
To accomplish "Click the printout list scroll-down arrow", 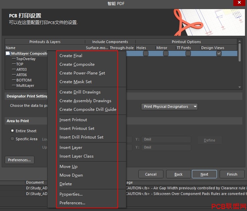I will [240, 87].
